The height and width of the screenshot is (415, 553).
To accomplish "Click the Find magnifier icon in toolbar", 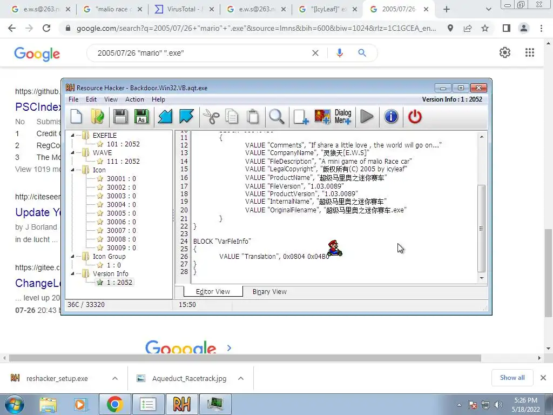I will coord(276,117).
